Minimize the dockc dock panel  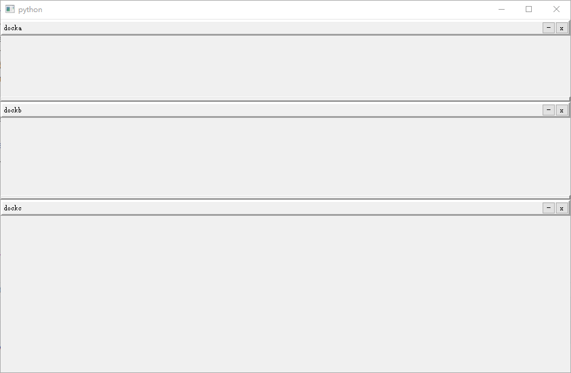[x=549, y=208]
